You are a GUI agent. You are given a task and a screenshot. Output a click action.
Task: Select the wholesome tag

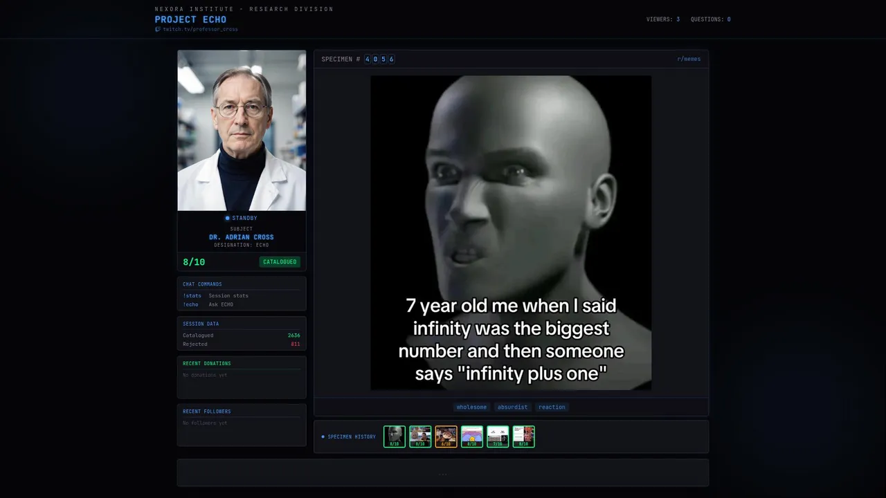coord(471,407)
